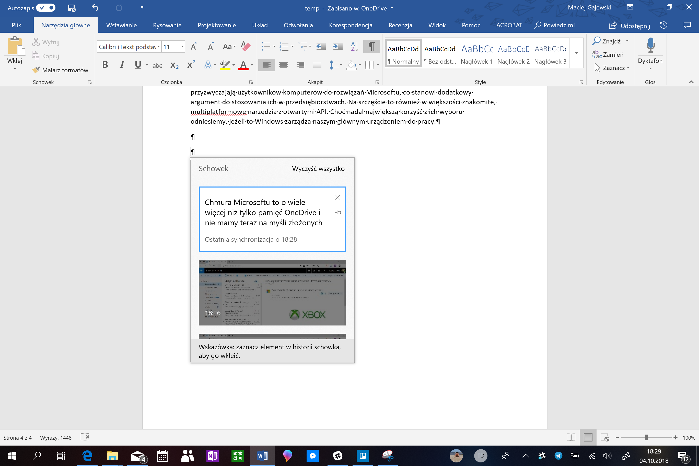Toggle Bold formatting
This screenshot has height=466, width=699.
click(x=105, y=65)
